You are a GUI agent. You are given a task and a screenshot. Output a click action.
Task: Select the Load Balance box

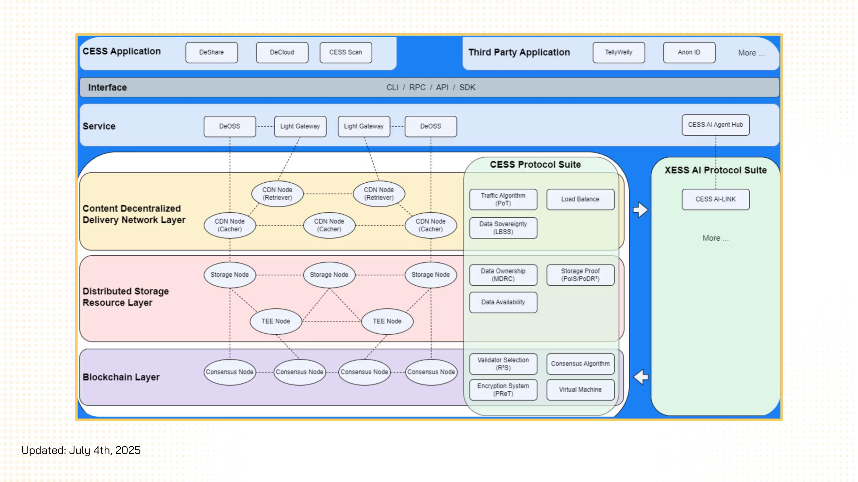point(580,200)
